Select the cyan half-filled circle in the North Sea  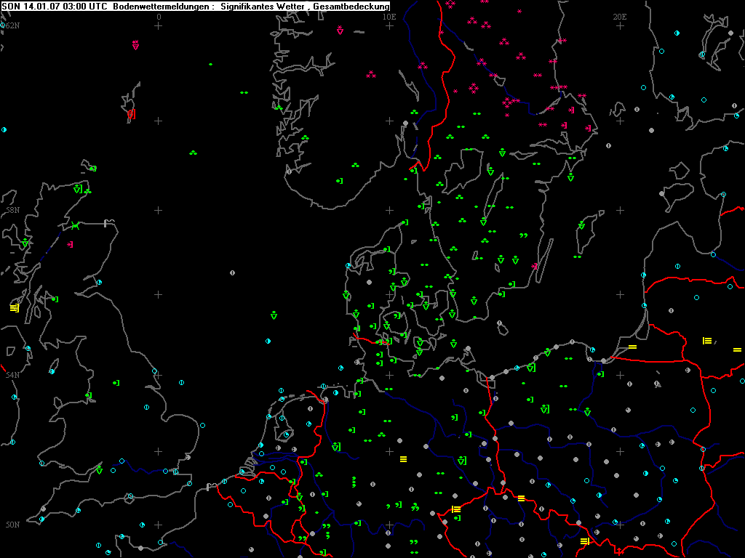[268, 341]
